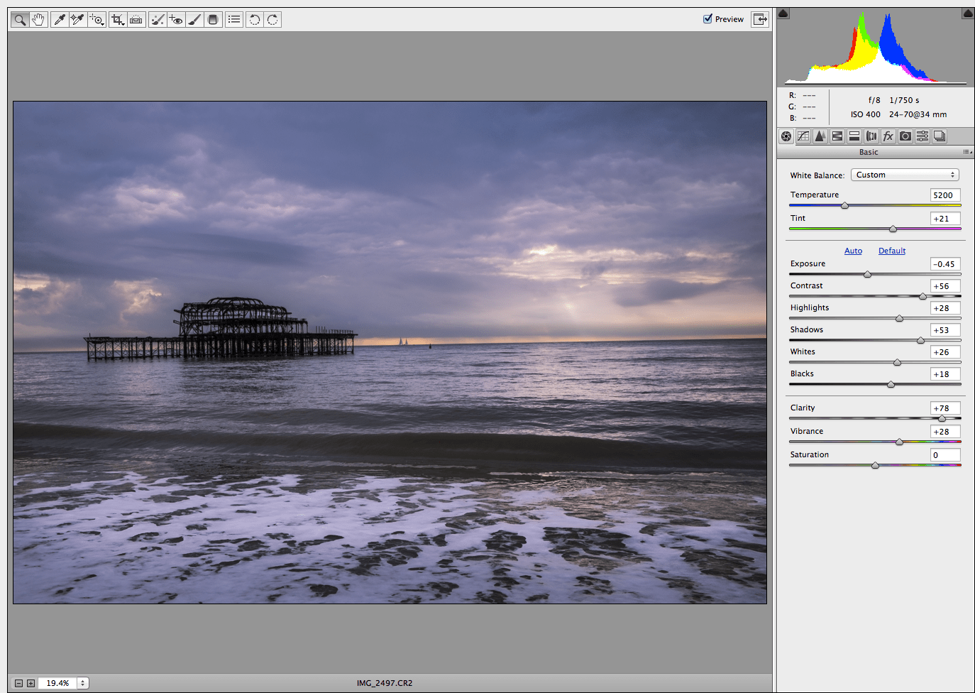Screen dimensions: 975x693
Task: Open Camera Raw preferences list icon
Action: tap(234, 20)
